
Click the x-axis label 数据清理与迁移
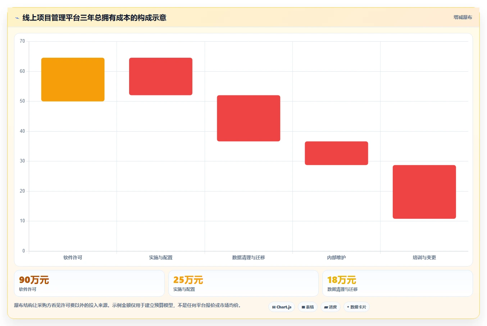tap(249, 258)
